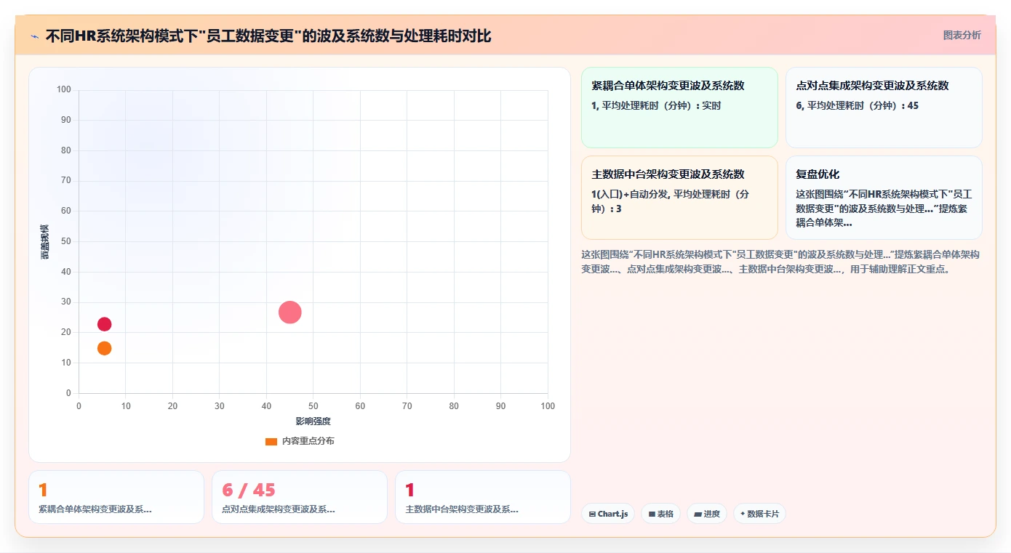Click the 紧耦合单体架构变更波及系... caption

point(95,509)
